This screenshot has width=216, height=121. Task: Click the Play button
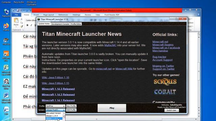pyautogui.click(x=112, y=108)
